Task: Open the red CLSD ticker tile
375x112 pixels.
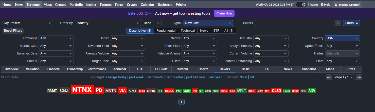Action: point(277,91)
